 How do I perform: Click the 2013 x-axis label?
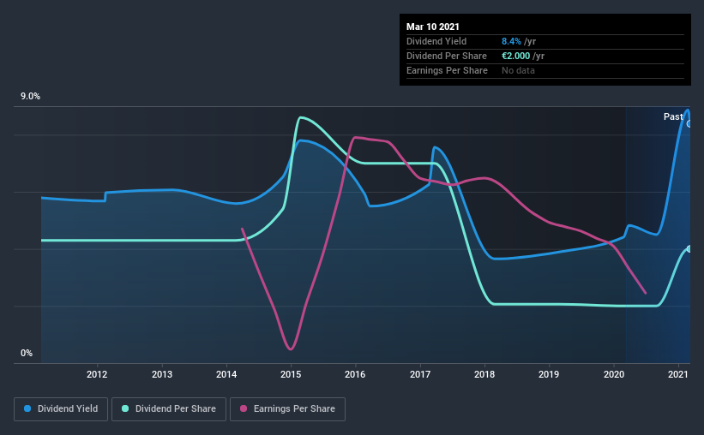click(x=161, y=374)
